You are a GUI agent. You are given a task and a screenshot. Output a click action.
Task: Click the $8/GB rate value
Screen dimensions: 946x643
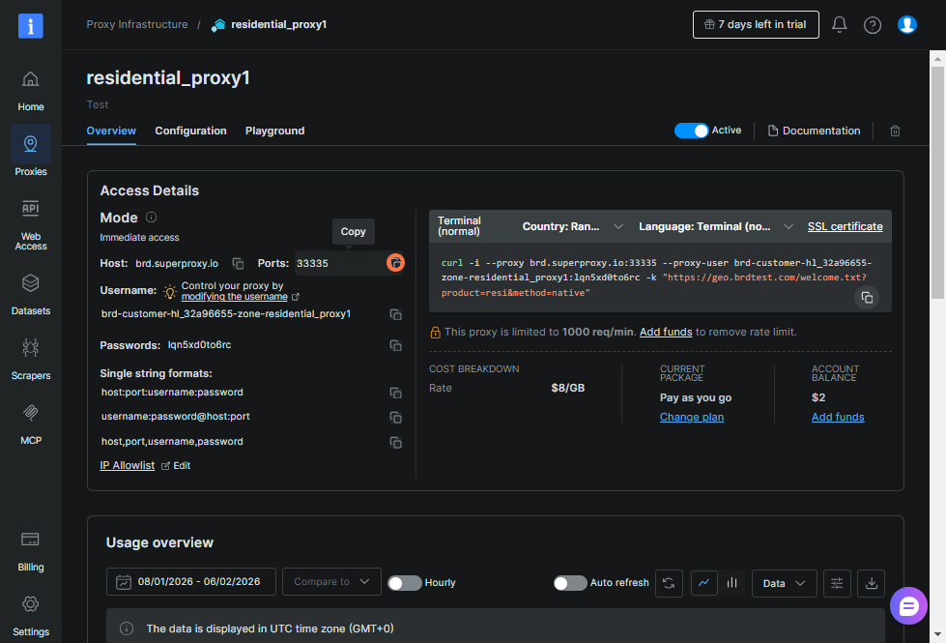pos(568,388)
